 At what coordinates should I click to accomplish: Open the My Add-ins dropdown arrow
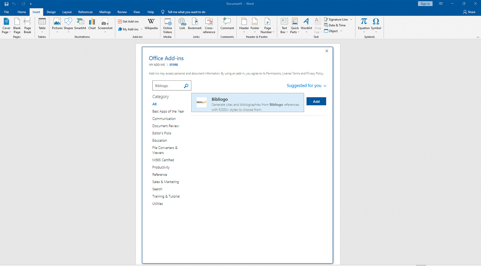pos(142,29)
